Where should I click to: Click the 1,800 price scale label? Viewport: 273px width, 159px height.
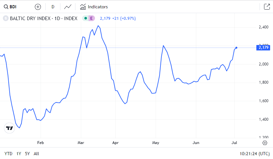point(264,82)
